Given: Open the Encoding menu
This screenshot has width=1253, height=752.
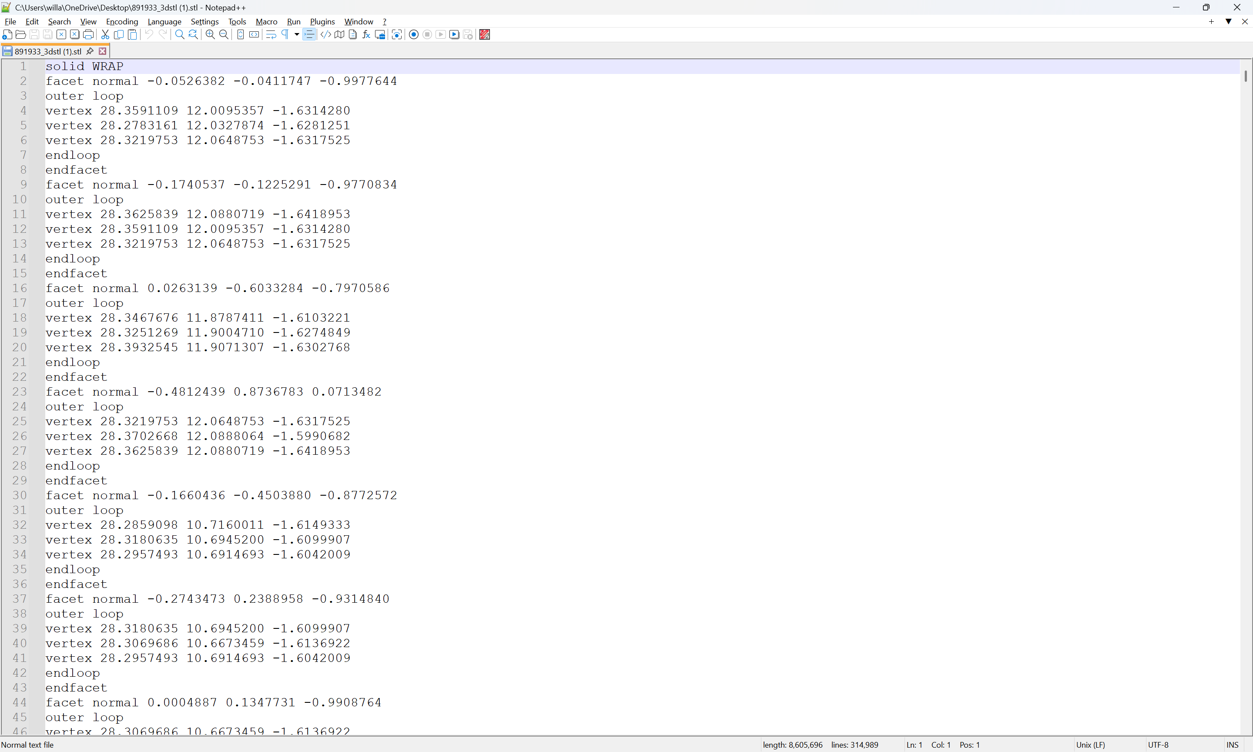Looking at the screenshot, I should point(121,21).
